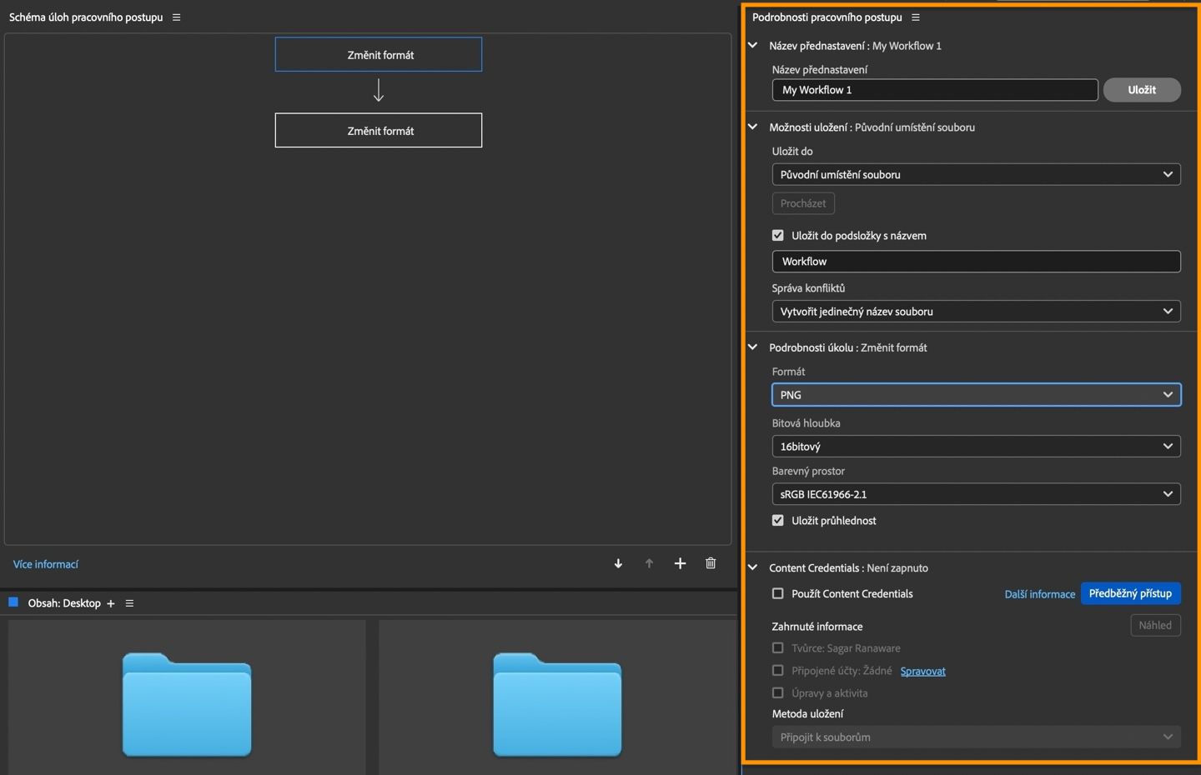Select the first Změnit formát task box
This screenshot has width=1201, height=775.
379,54
